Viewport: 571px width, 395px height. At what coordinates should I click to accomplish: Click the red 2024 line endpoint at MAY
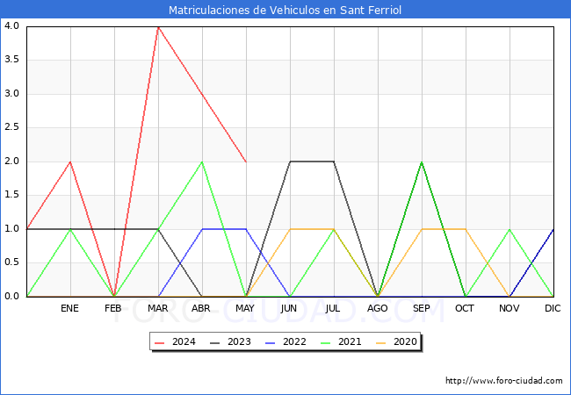246,162
